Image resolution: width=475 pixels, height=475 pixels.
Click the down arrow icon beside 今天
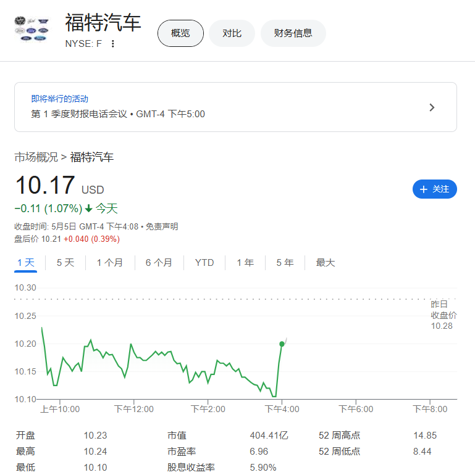coord(88,209)
